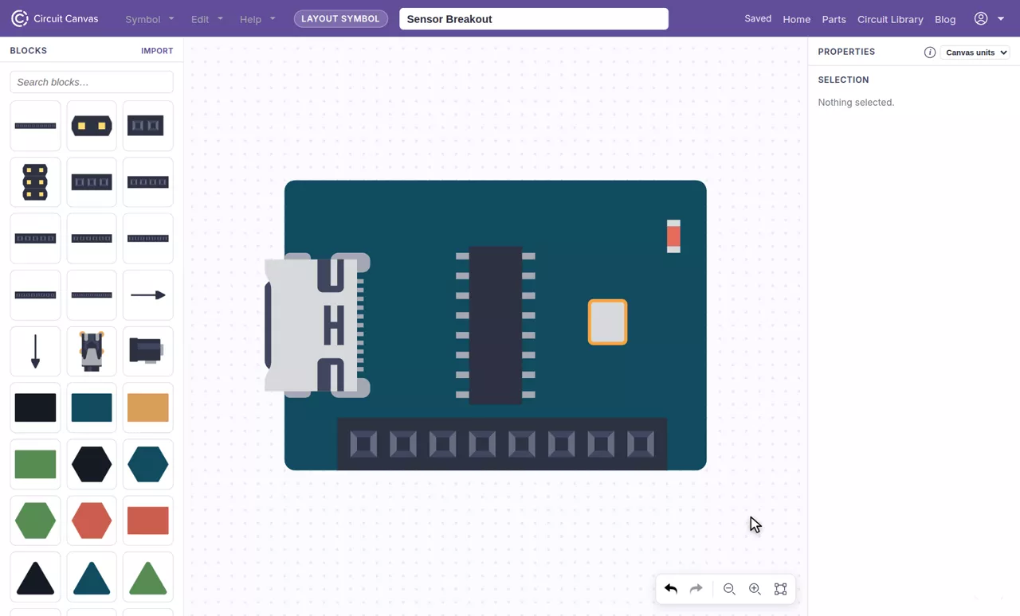Zoom out of the canvas
Image resolution: width=1020 pixels, height=616 pixels.
pos(729,589)
